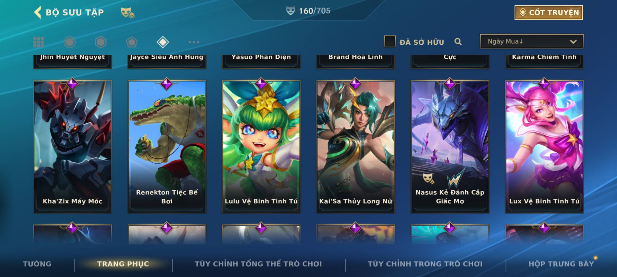Image resolution: width=617 pixels, height=277 pixels.
Task: Select the pentagon rarity filter icon
Action: pyautogui.click(x=132, y=42)
